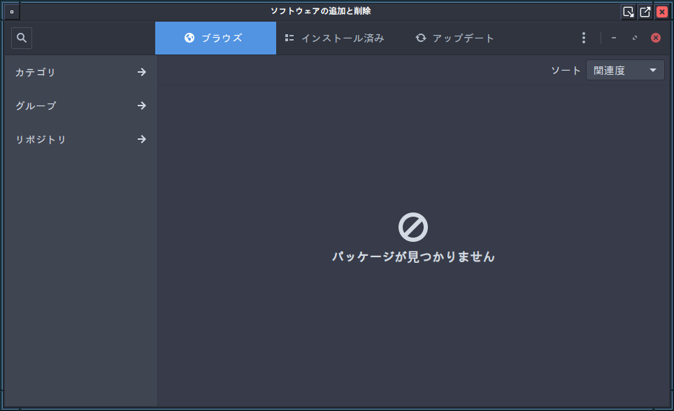Click the title bar shrink-window arrow icon

pos(629,12)
